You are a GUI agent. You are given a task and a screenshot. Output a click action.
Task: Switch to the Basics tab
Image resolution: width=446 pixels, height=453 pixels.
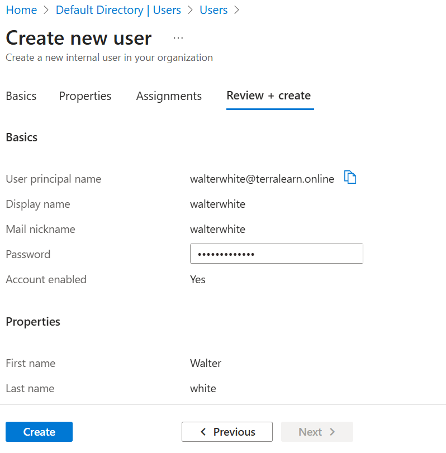[21, 96]
